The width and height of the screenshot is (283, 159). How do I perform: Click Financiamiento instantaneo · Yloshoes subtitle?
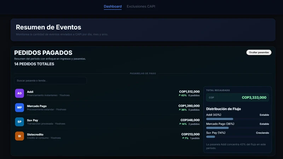click(x=48, y=95)
